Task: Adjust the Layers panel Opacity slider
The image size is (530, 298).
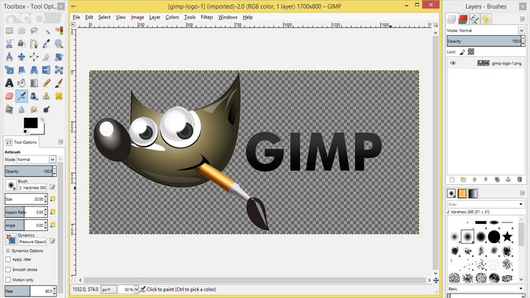Action: click(x=484, y=41)
